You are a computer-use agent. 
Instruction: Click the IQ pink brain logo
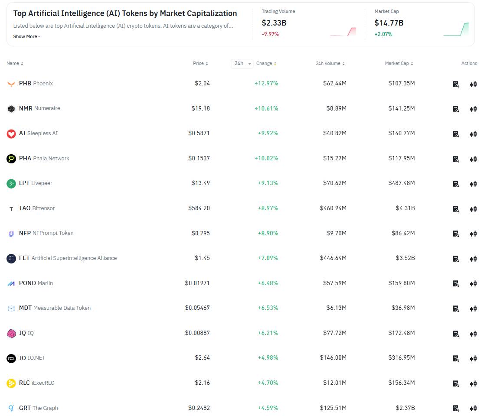[11, 333]
